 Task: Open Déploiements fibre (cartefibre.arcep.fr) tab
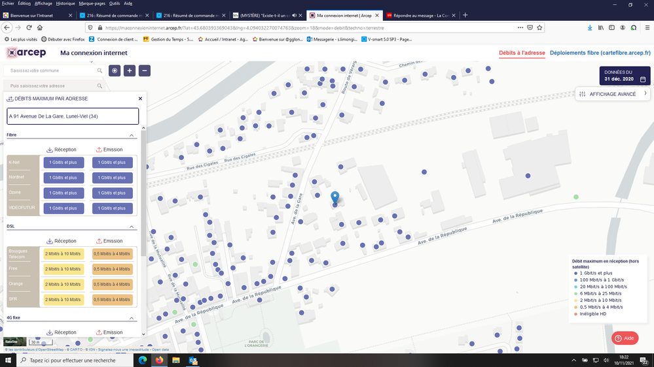tap(600, 53)
